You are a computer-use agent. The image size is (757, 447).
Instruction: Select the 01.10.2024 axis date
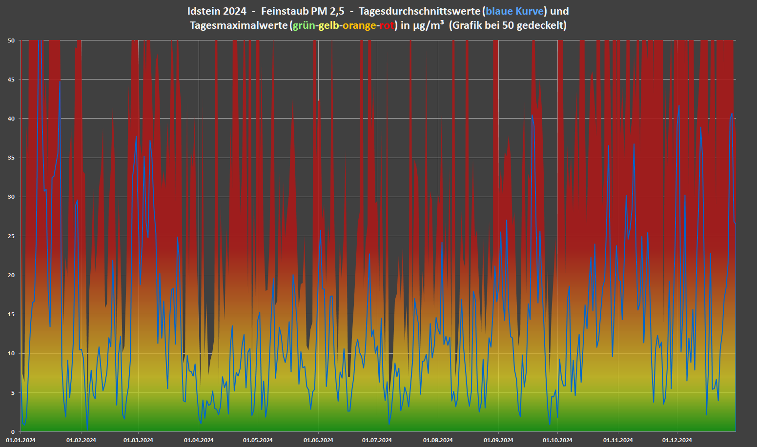pyautogui.click(x=557, y=440)
